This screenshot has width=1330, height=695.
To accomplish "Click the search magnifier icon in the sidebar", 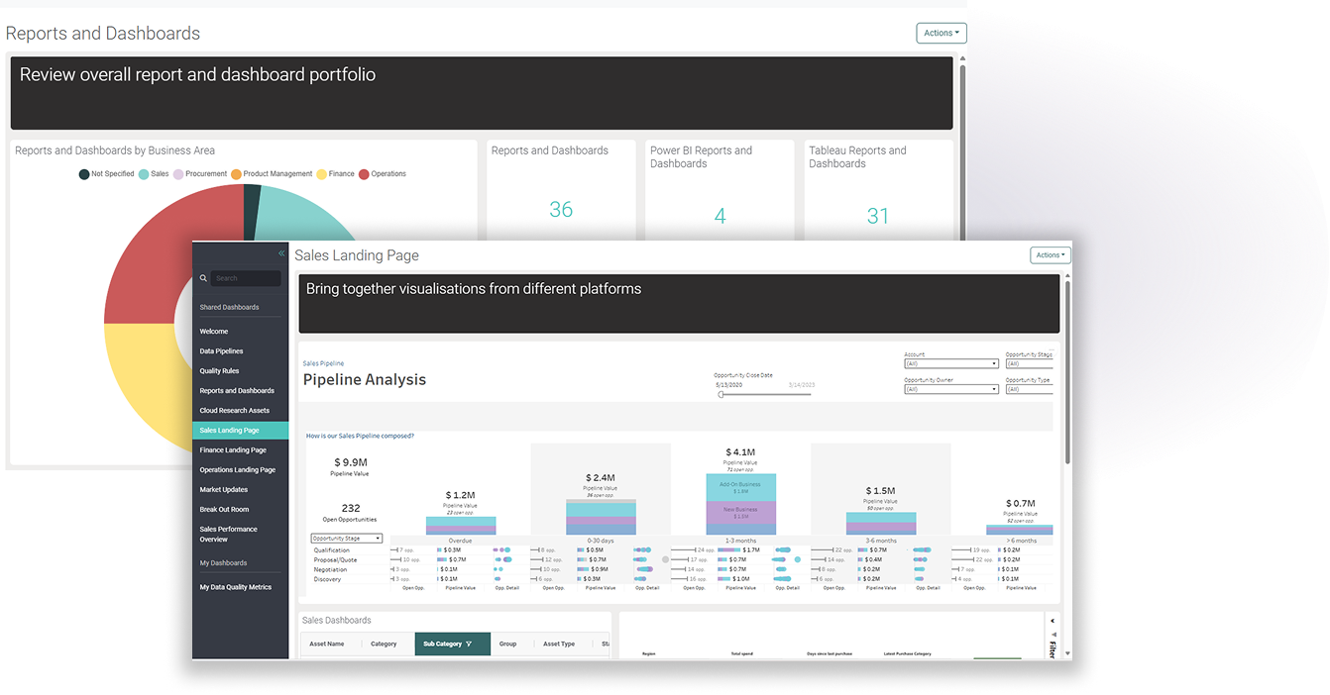I will tap(204, 279).
